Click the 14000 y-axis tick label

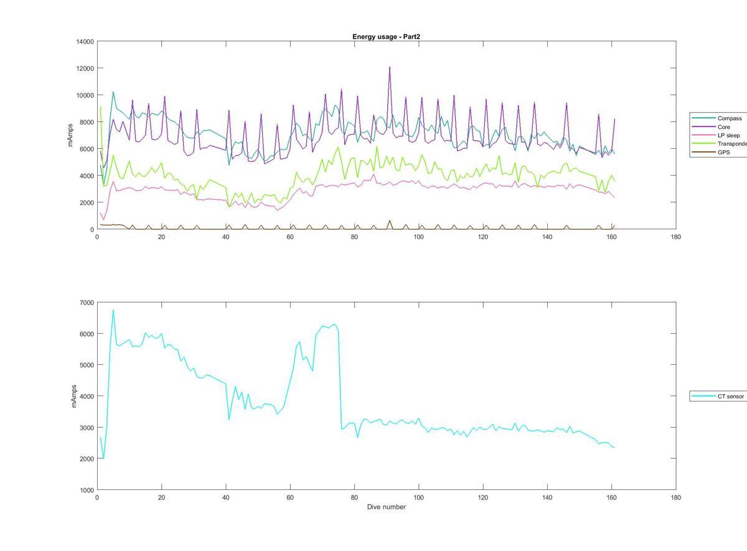coord(84,42)
